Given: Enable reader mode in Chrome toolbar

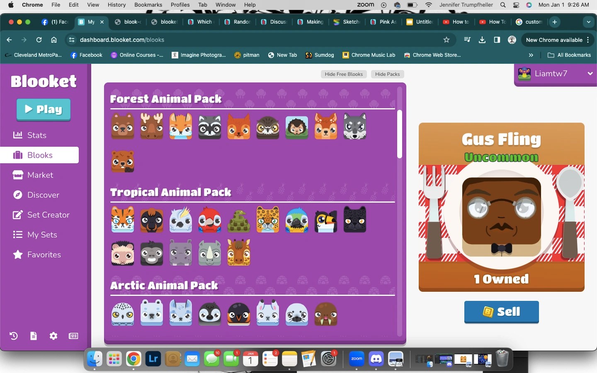Looking at the screenshot, I should (x=497, y=40).
